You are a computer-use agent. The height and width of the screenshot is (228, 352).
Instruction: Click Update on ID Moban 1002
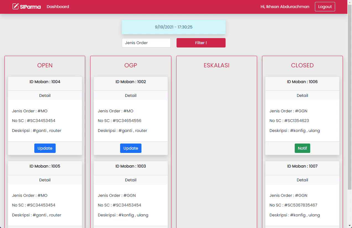coord(131,148)
